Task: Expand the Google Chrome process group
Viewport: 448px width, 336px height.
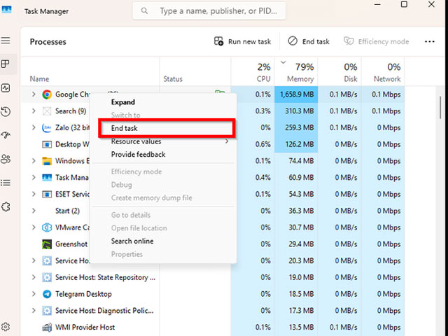Action: (33, 94)
